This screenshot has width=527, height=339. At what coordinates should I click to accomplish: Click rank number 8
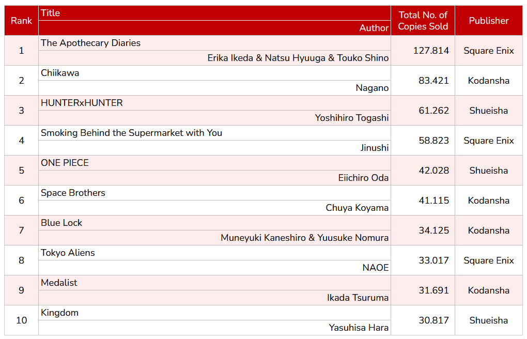(22, 260)
